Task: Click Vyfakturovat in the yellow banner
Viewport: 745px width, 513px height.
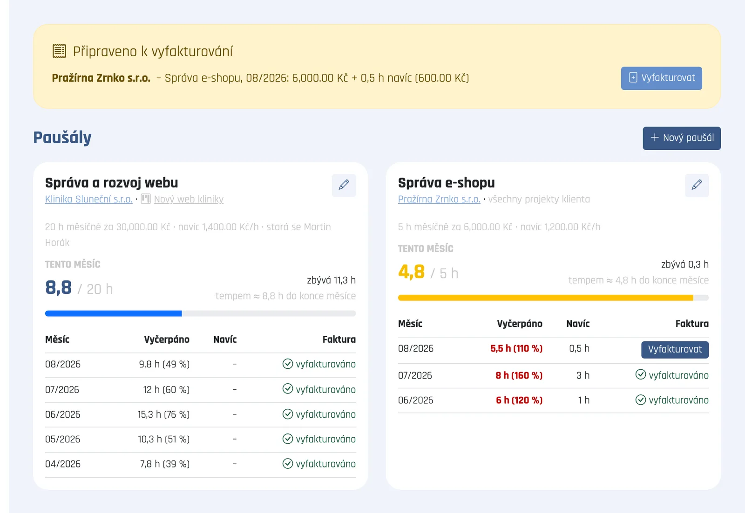Action: tap(661, 78)
